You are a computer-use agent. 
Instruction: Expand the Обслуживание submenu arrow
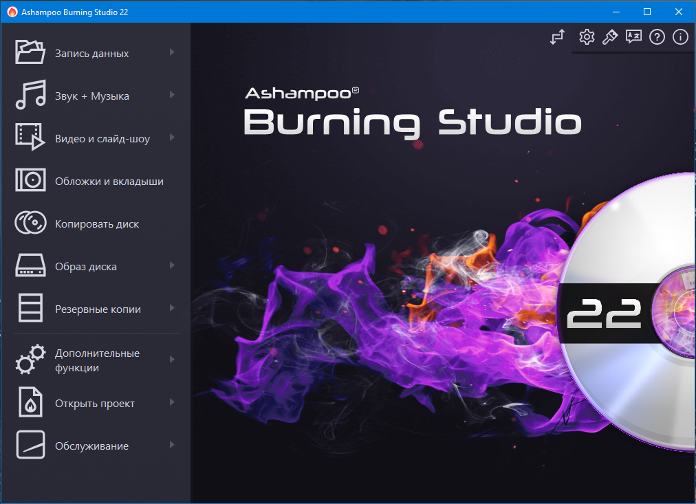click(172, 445)
